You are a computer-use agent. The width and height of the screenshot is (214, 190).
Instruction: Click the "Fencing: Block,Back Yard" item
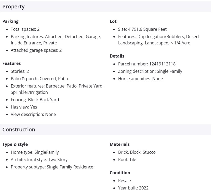pos(35,100)
